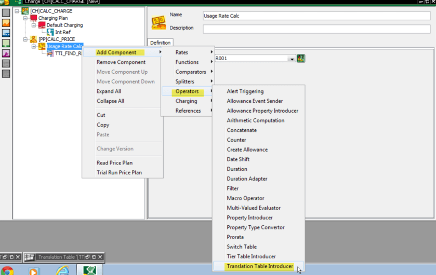Click the blue panel icon in the left sidebar
This screenshot has height=275, width=436.
tap(6, 33)
